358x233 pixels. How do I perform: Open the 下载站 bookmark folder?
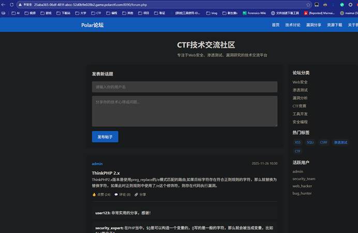click(63, 13)
